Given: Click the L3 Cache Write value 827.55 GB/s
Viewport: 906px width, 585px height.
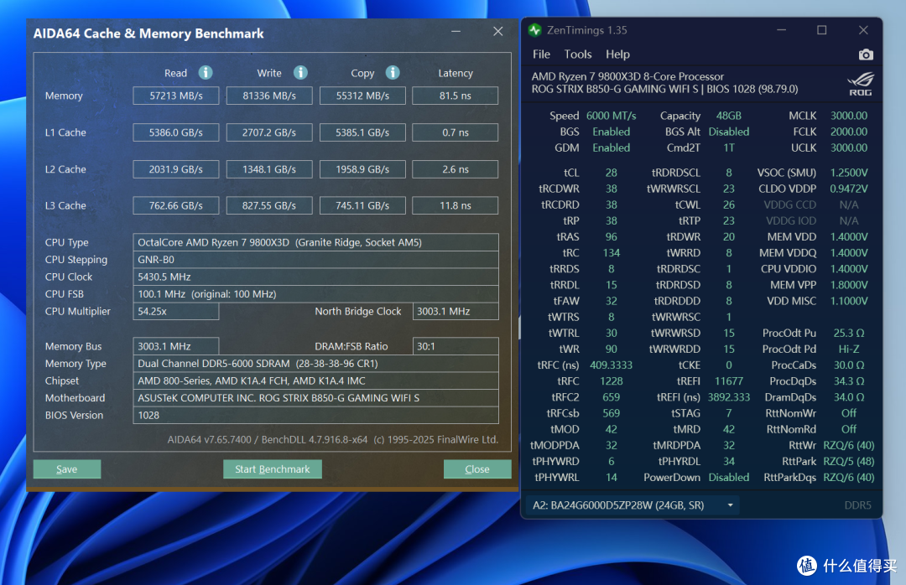Looking at the screenshot, I should (x=269, y=205).
